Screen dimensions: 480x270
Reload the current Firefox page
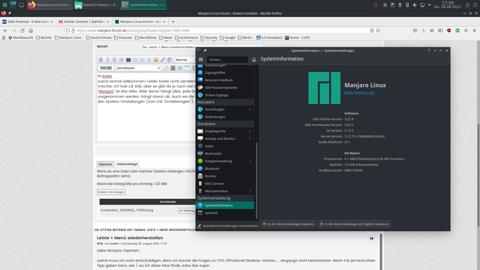click(x=22, y=30)
